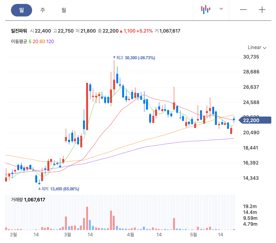
Task: Click the 26,637 price axis label
Action: click(x=251, y=87)
